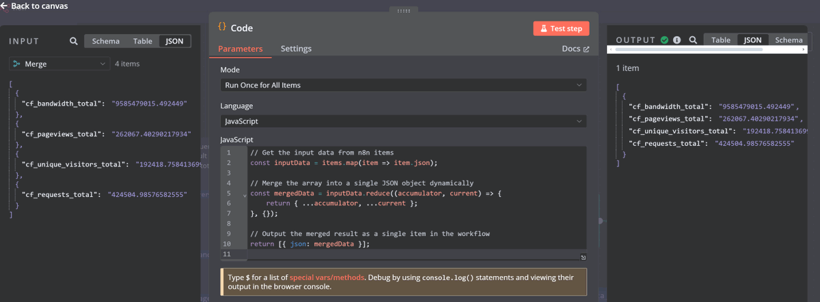
Task: Click the return statement on line 10
Action: click(310, 243)
